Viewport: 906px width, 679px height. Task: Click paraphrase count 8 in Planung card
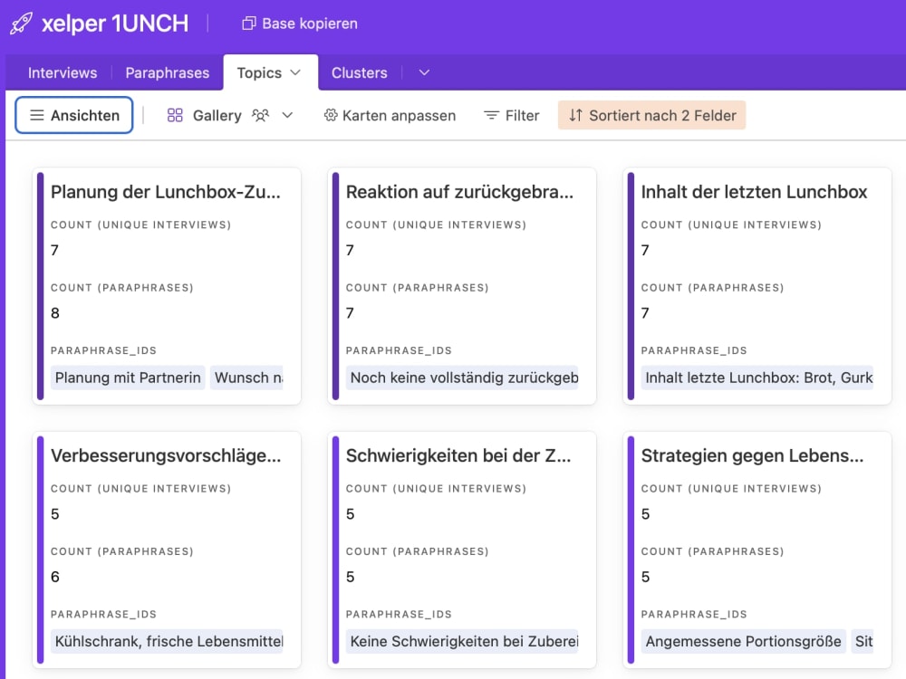click(x=55, y=313)
